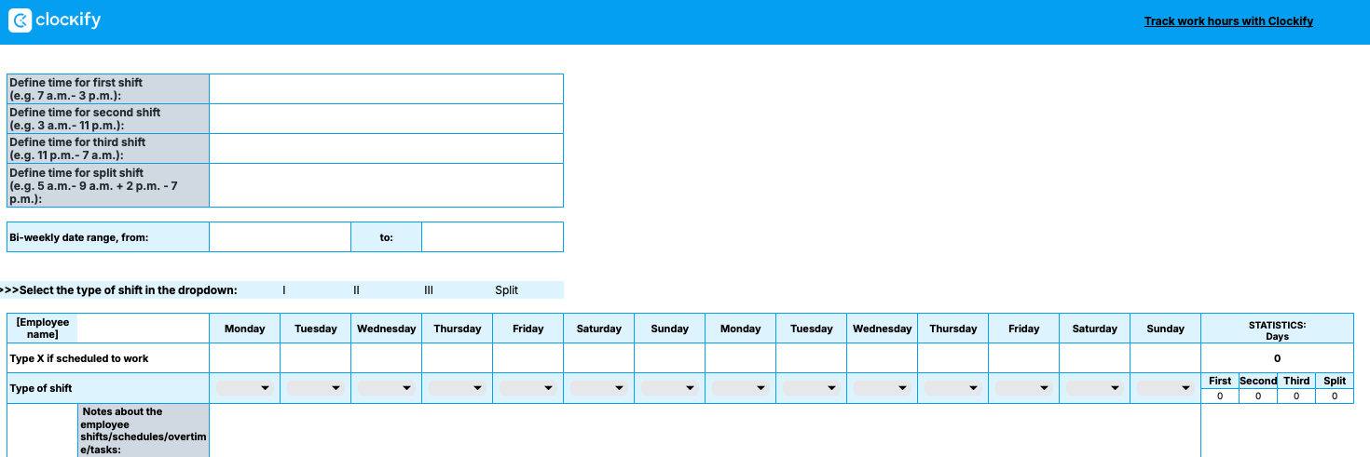Viewport: 1370px width, 457px height.
Task: Select the bi-weekly date range 'to' cell
Action: 492,237
